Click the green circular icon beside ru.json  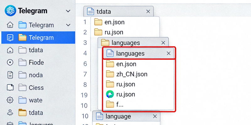tap(110, 94)
